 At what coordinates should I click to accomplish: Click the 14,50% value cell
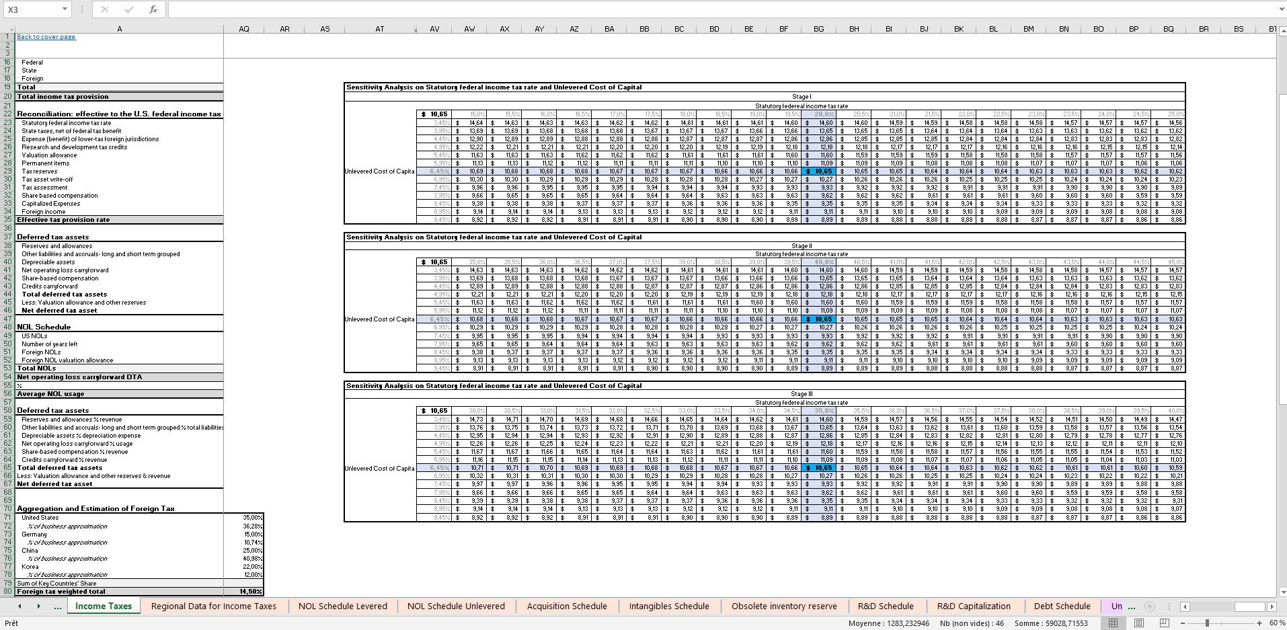click(243, 592)
